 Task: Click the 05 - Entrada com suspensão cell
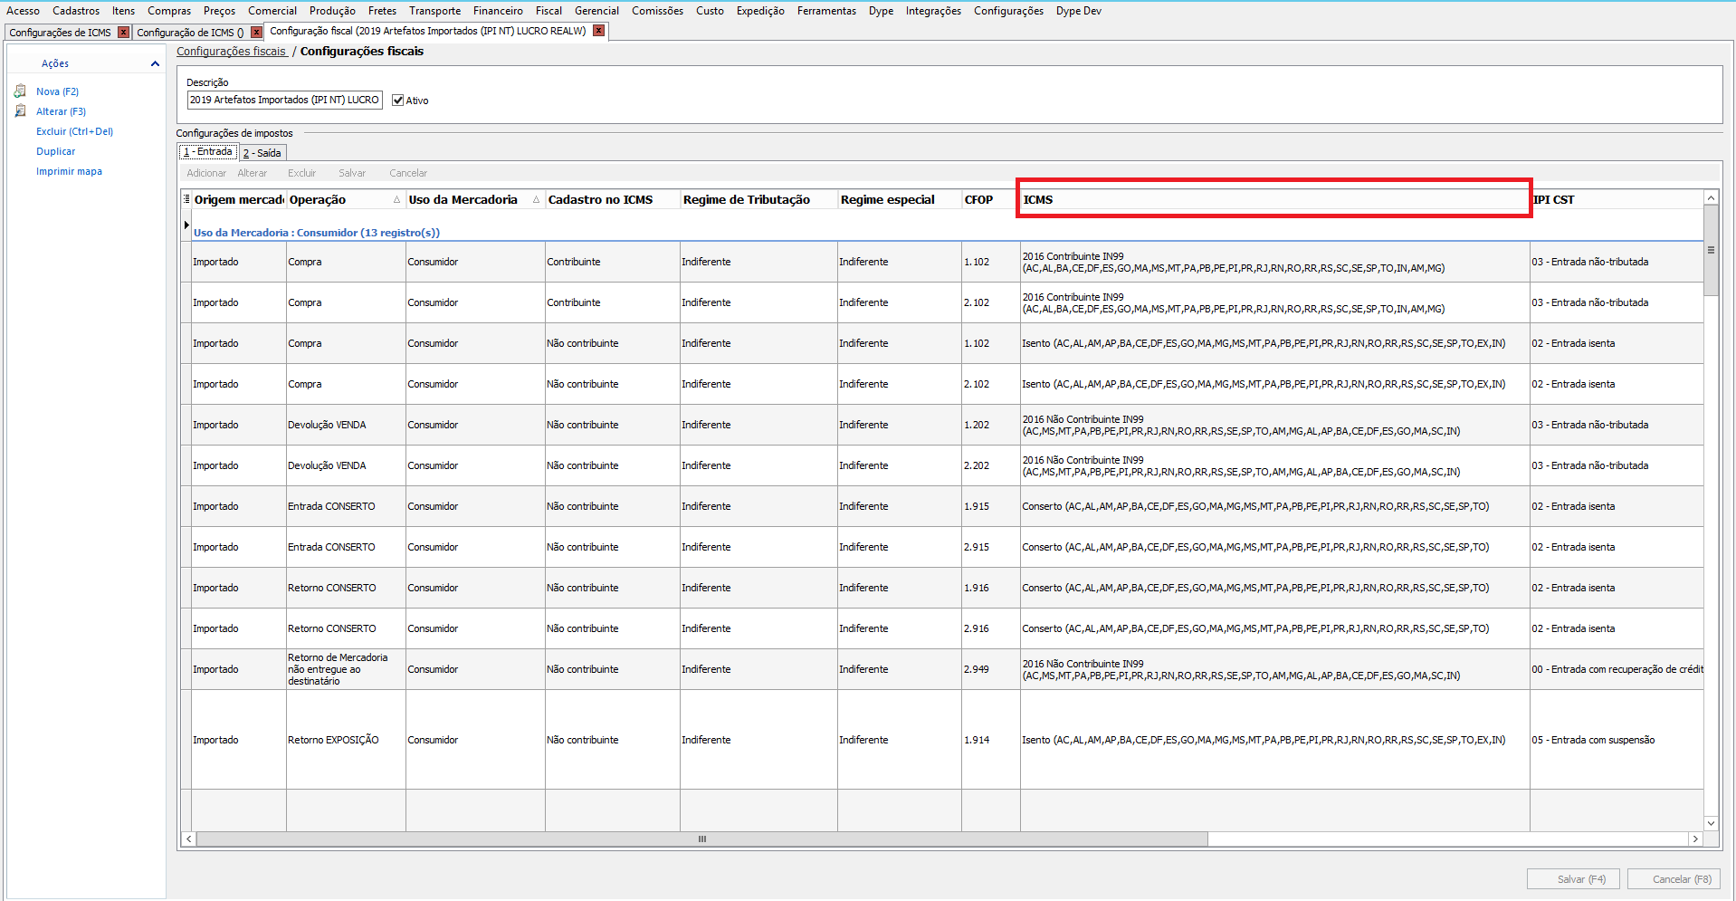[x=1617, y=740]
